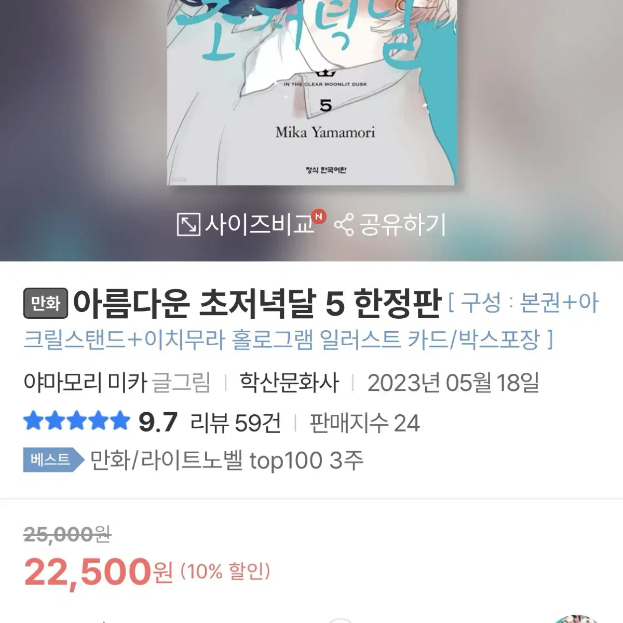Click the 22,500원 discounted price
The width and height of the screenshot is (623, 623).
click(x=98, y=572)
